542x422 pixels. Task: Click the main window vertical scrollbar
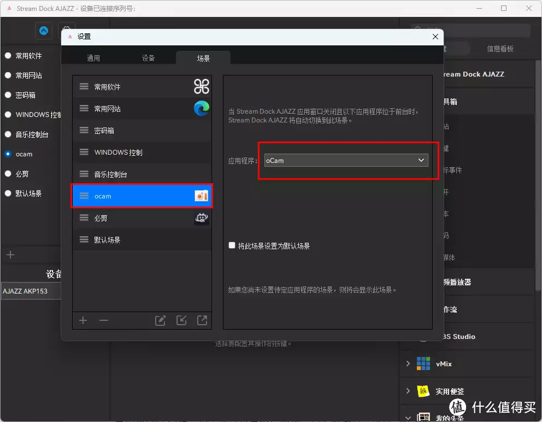tap(538, 175)
